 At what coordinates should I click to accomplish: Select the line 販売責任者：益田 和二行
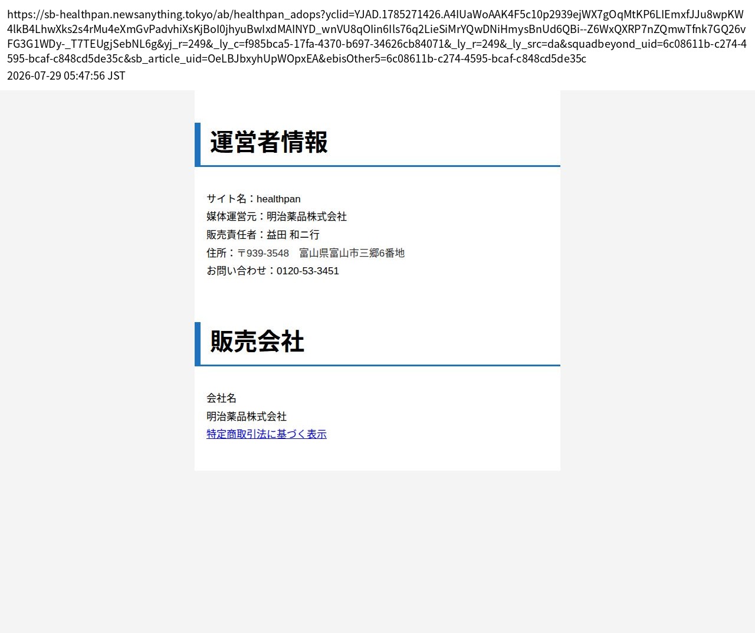pos(263,235)
